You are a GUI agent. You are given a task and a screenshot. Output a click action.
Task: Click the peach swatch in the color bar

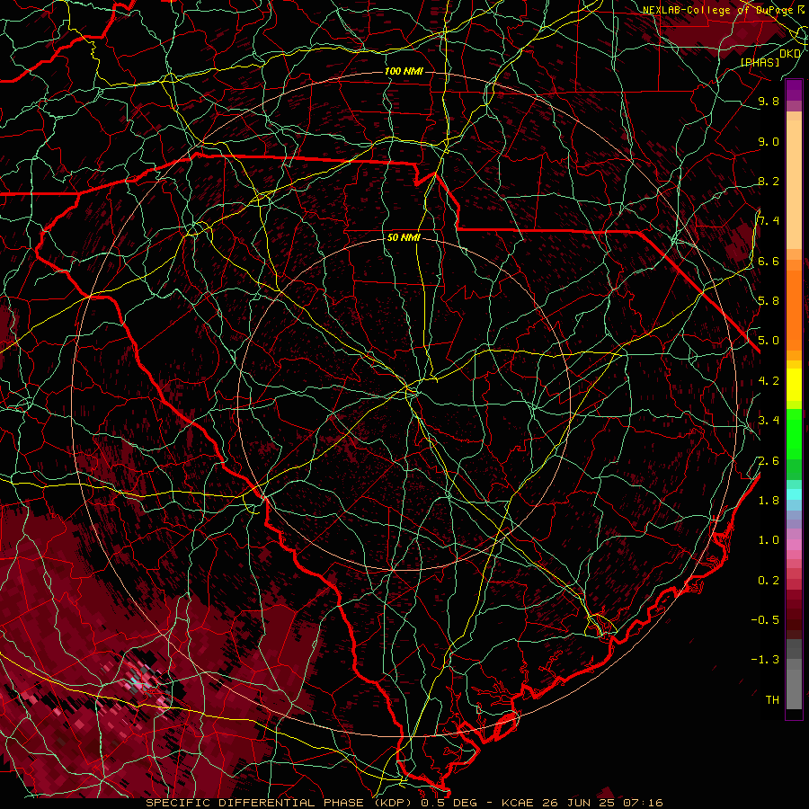coord(794,186)
